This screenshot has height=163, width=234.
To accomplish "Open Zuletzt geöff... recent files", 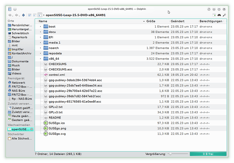I will (20, 108).
